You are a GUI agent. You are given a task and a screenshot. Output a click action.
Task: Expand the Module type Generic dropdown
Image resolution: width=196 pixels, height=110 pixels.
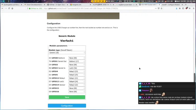point(67,53)
